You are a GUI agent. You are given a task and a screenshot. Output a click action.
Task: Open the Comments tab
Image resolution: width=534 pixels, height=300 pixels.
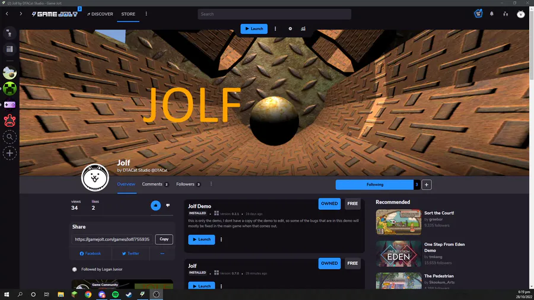155,184
